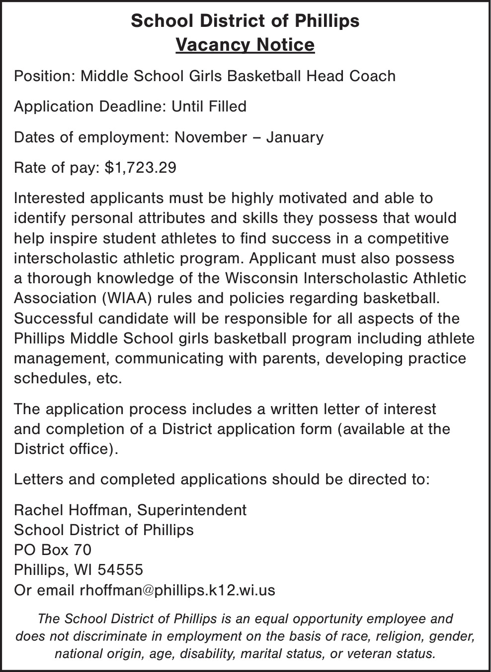
Task: Click the PO Box 70 address line
Action: tap(53, 550)
